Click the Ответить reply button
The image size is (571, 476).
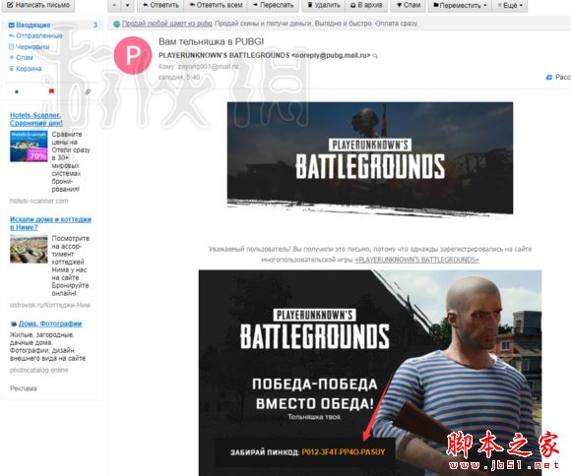click(160, 5)
